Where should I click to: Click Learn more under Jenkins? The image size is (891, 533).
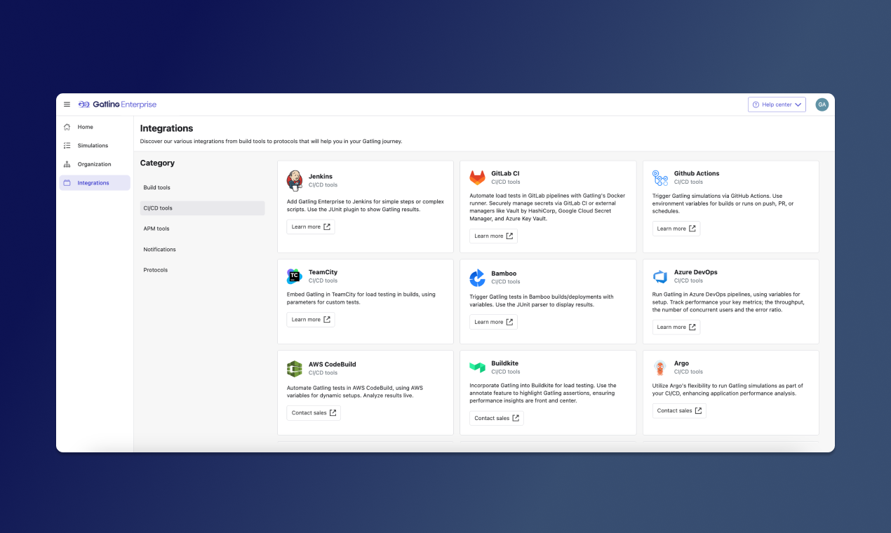(311, 227)
